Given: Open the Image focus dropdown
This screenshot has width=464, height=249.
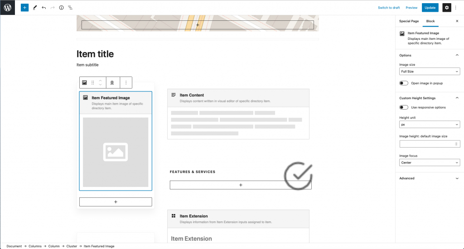Looking at the screenshot, I should tap(430, 163).
